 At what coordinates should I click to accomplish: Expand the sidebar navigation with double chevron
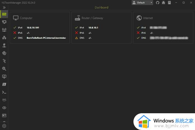(x=4, y=8)
